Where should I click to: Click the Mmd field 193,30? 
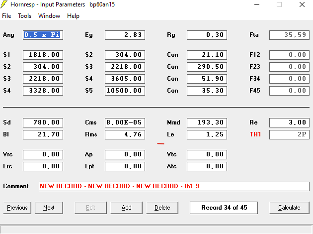coord(207,122)
